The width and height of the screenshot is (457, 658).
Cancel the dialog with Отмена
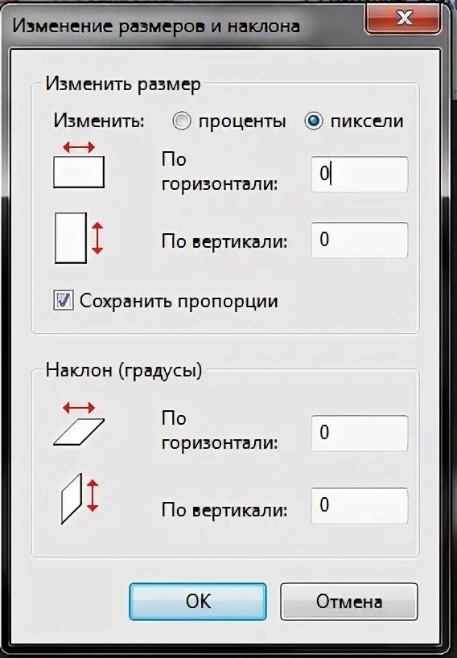(x=348, y=602)
